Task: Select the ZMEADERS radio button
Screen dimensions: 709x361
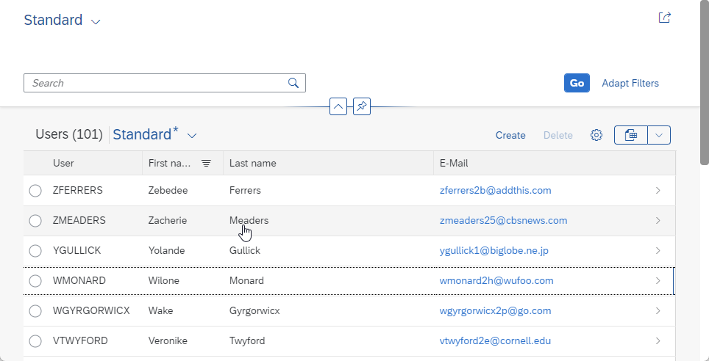Action: (35, 221)
